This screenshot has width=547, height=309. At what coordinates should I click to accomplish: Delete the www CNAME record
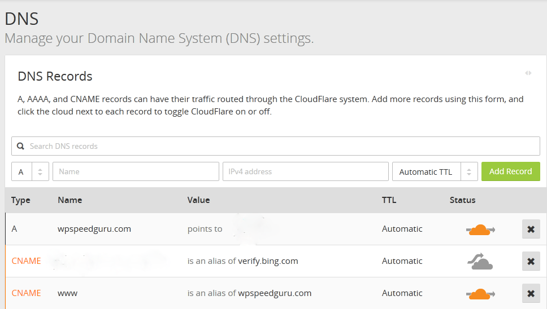tap(531, 293)
